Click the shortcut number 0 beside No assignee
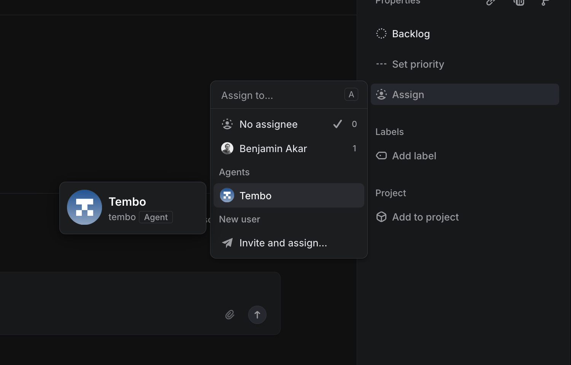571x365 pixels. (x=354, y=124)
